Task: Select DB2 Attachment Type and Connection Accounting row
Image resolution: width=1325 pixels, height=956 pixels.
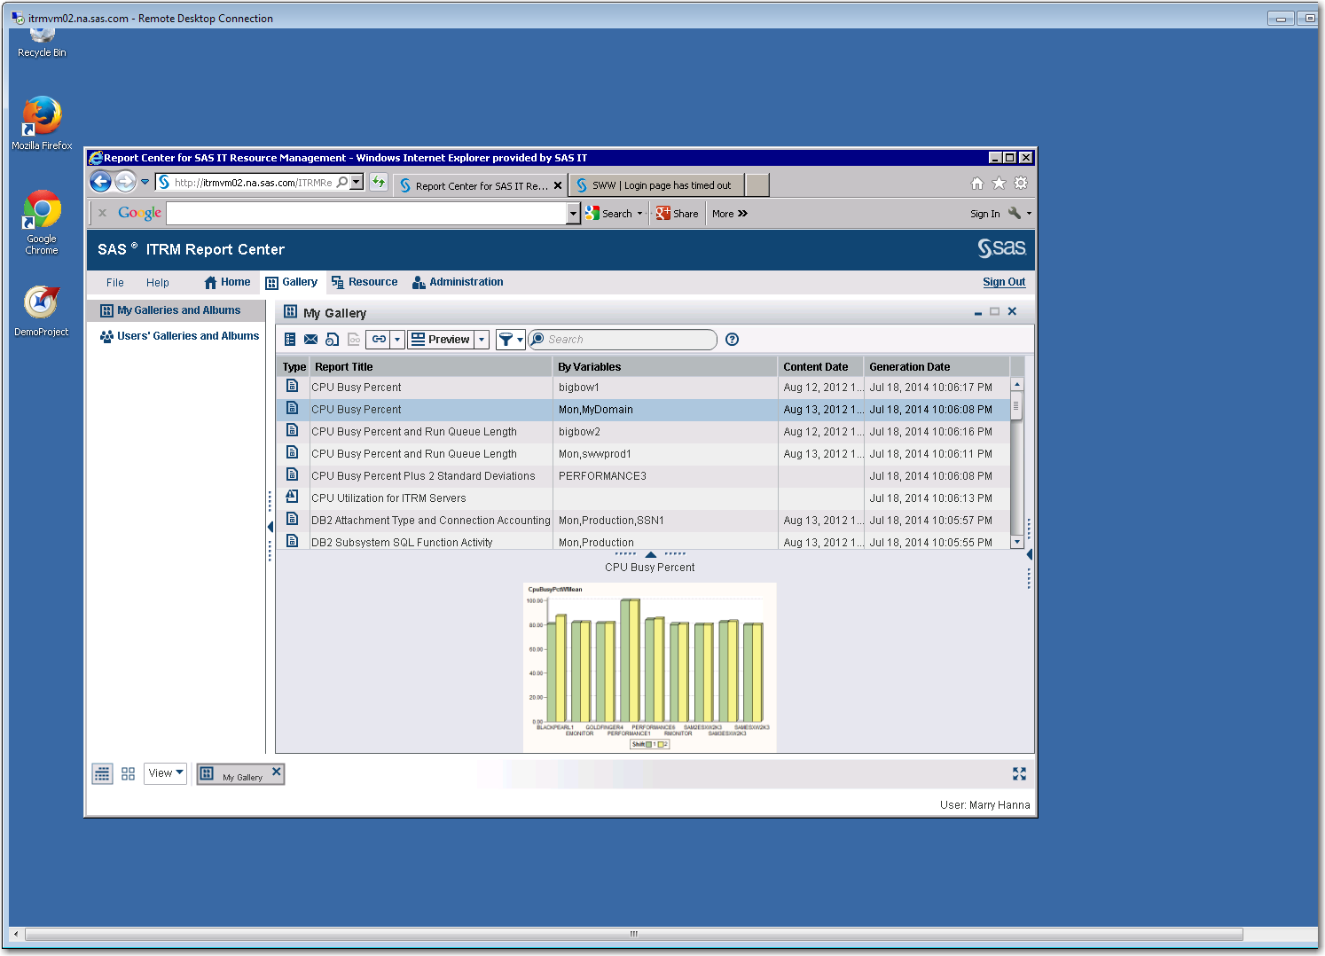Action: point(643,521)
